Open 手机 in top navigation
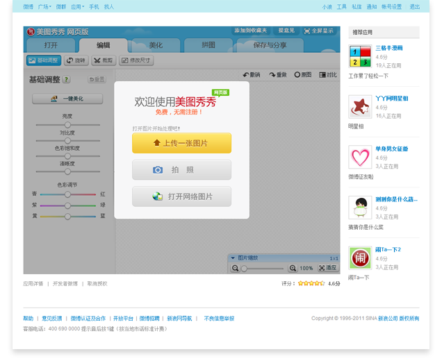This screenshot has height=361, width=442. [94, 7]
